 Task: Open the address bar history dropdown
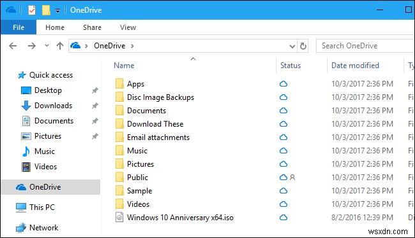(x=292, y=46)
